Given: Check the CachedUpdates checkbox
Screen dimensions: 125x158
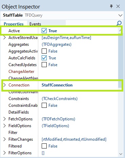Looking at the screenshot, I should point(44,65).
